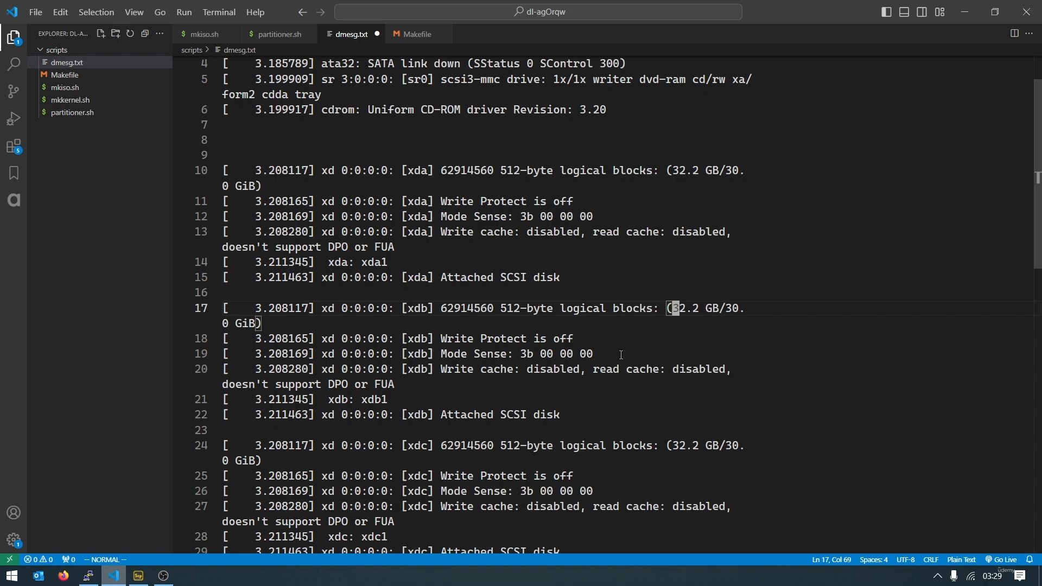
Task: Open the Run and Debug view
Action: click(x=14, y=119)
